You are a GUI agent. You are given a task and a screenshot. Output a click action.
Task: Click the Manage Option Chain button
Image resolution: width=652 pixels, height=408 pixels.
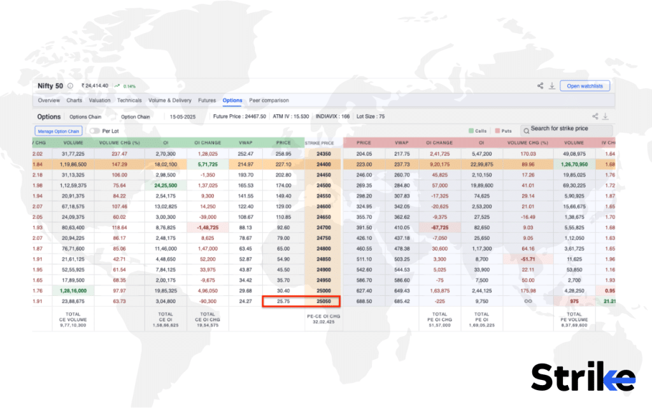pos(58,131)
